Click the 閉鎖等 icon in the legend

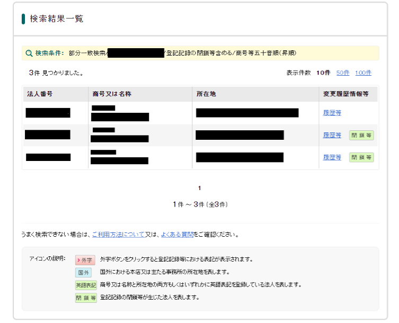tap(85, 298)
